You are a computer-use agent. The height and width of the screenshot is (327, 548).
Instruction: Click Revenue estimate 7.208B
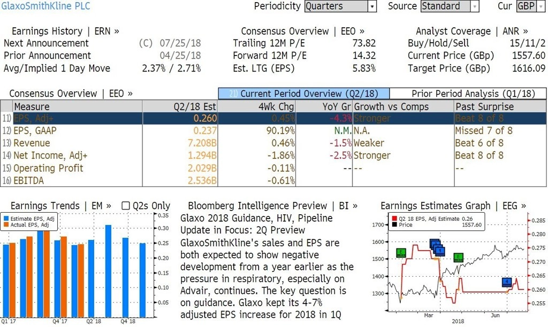pyautogui.click(x=202, y=143)
